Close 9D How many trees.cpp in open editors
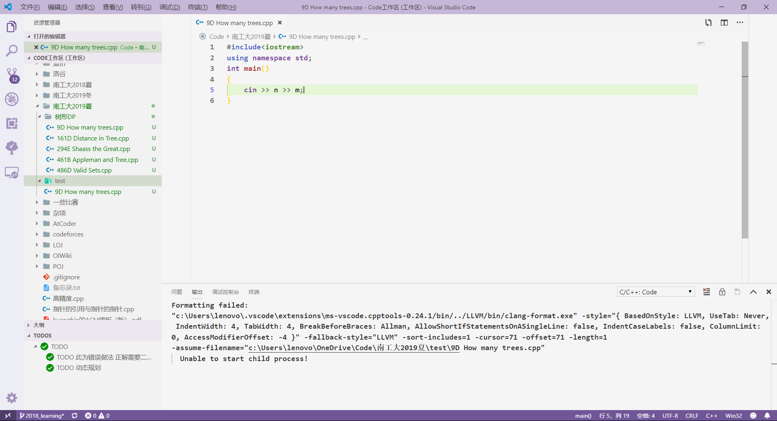 coord(36,47)
